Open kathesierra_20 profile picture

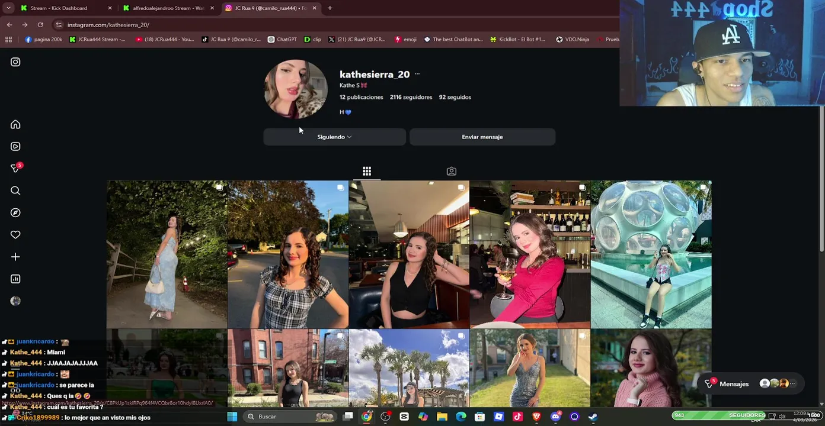(x=295, y=89)
